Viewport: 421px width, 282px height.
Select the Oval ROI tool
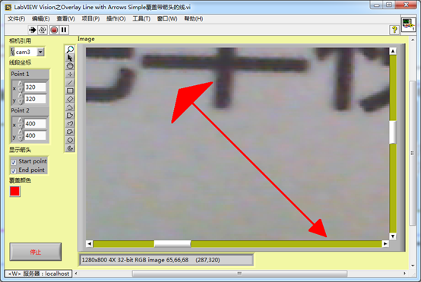(x=70, y=140)
